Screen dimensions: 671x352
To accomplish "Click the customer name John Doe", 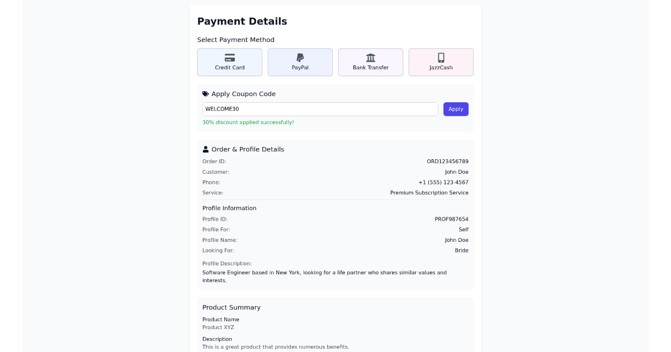I will (x=457, y=172).
